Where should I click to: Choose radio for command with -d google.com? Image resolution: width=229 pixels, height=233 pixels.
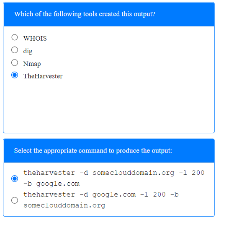[15, 200]
